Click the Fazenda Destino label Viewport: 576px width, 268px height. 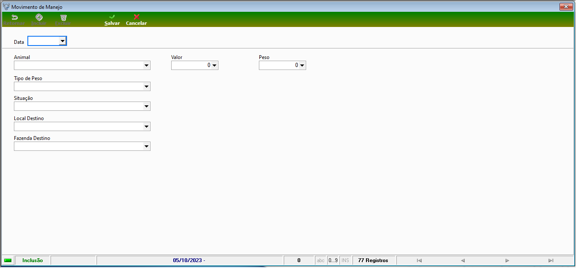[32, 138]
